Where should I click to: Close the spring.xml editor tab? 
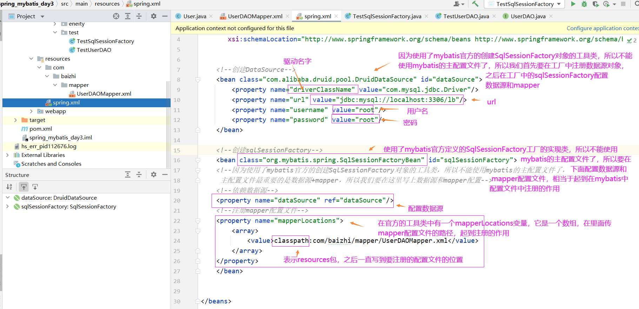(x=336, y=16)
